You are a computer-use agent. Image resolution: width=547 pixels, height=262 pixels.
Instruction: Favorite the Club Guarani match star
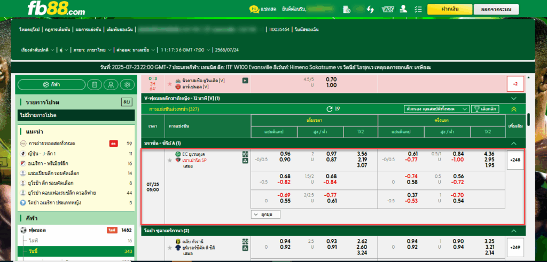pyautogui.click(x=170, y=248)
